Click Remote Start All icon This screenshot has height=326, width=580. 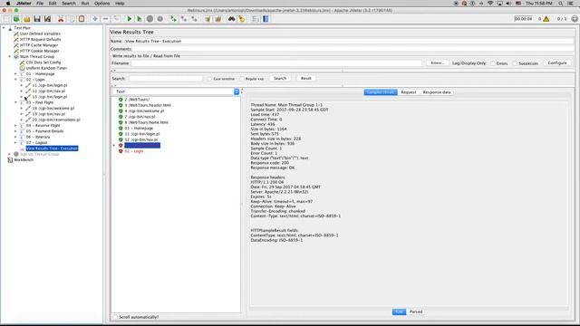click(x=173, y=19)
